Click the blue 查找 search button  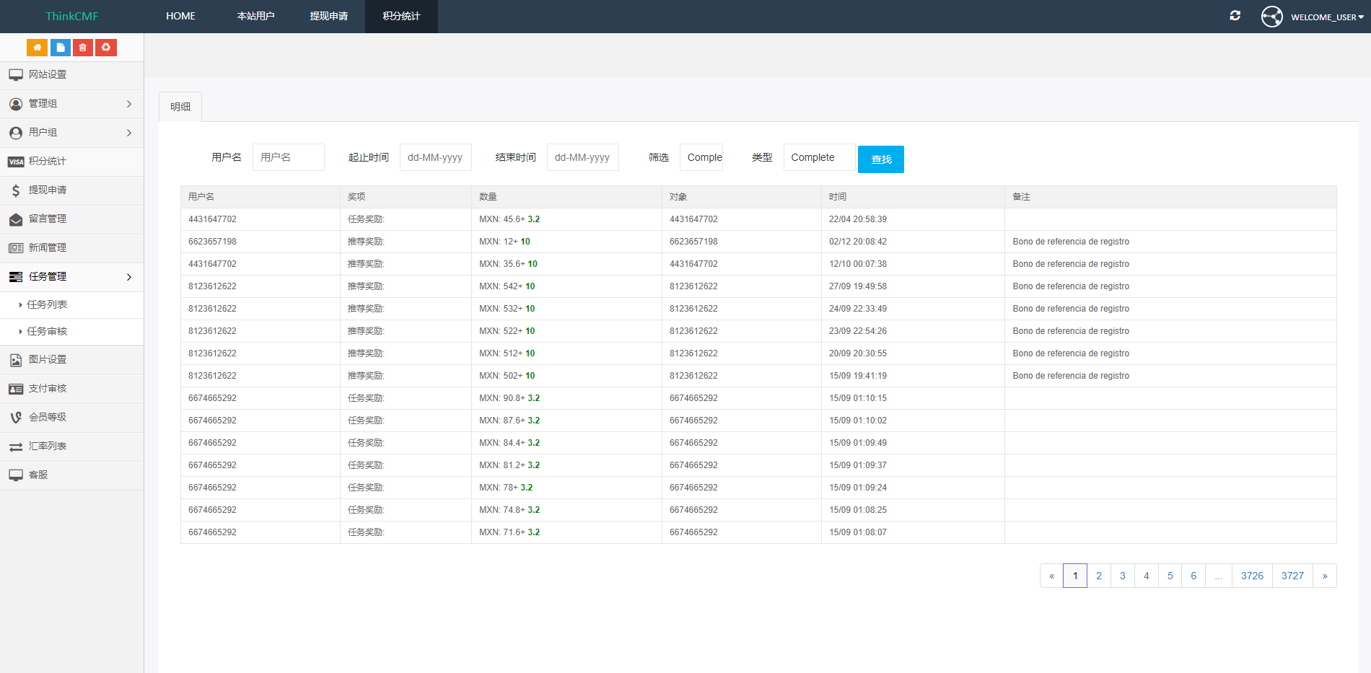coord(880,159)
